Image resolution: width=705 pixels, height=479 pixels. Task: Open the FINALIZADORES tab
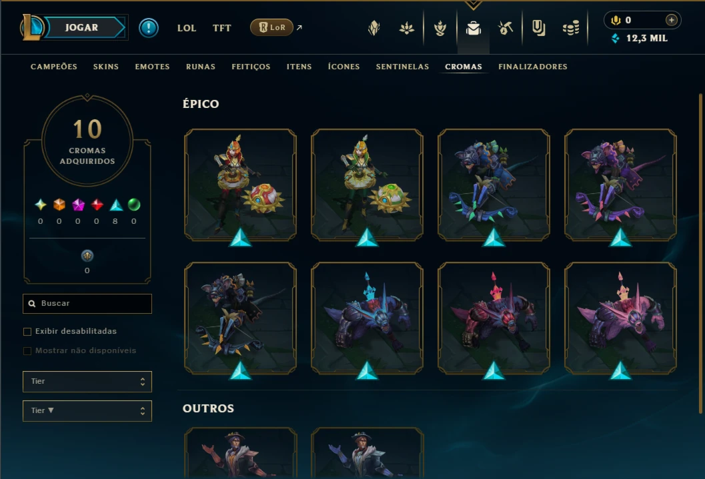533,67
